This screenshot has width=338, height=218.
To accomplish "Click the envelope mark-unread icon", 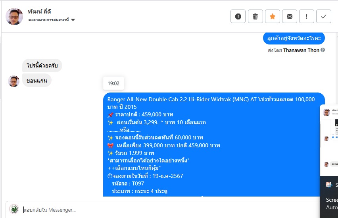I will [289, 16].
